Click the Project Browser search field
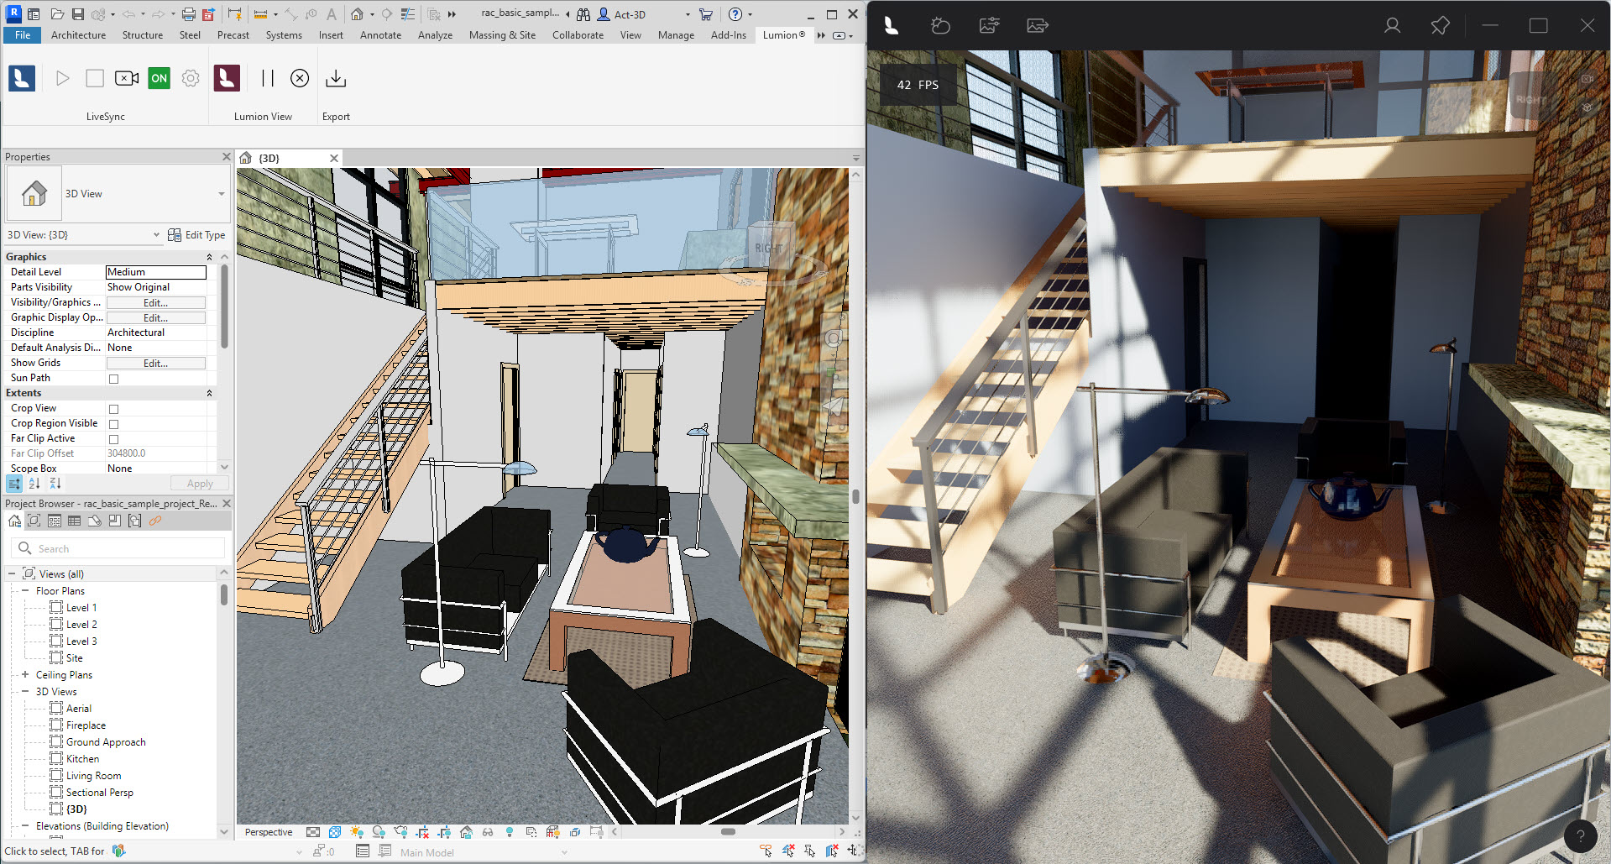 point(118,547)
